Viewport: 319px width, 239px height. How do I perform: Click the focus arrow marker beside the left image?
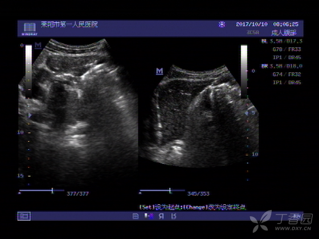click(30, 115)
